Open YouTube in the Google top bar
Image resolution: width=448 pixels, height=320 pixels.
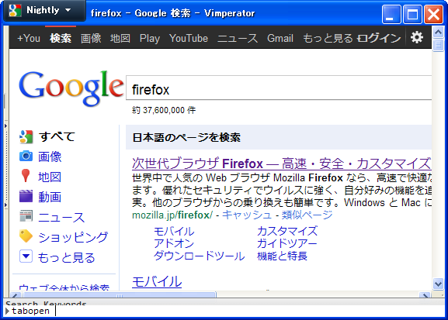click(x=189, y=38)
